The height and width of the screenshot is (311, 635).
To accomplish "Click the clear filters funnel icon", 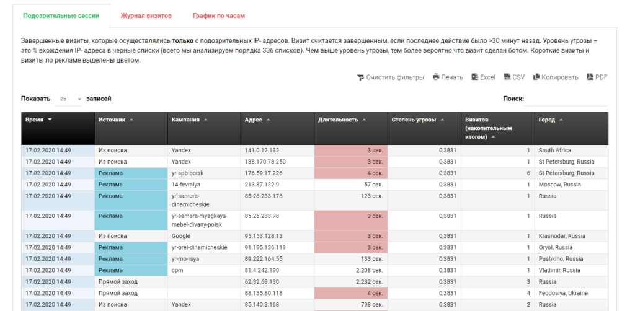I will click(x=360, y=77).
